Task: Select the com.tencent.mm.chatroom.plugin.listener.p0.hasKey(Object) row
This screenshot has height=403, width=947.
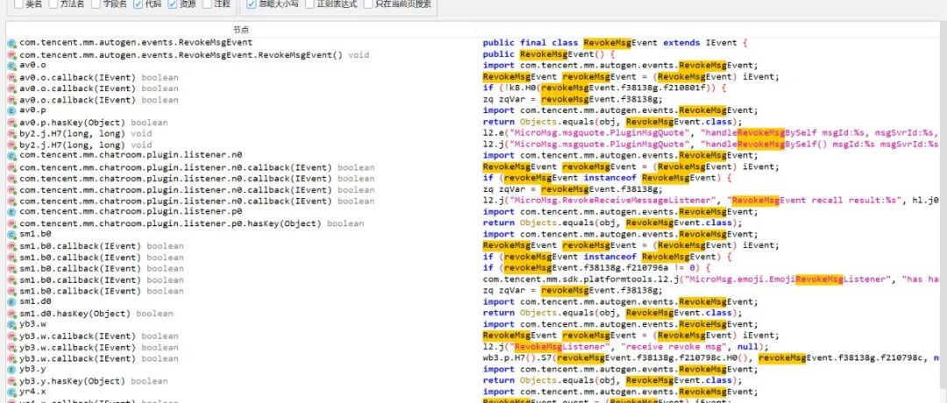Action: [191, 223]
